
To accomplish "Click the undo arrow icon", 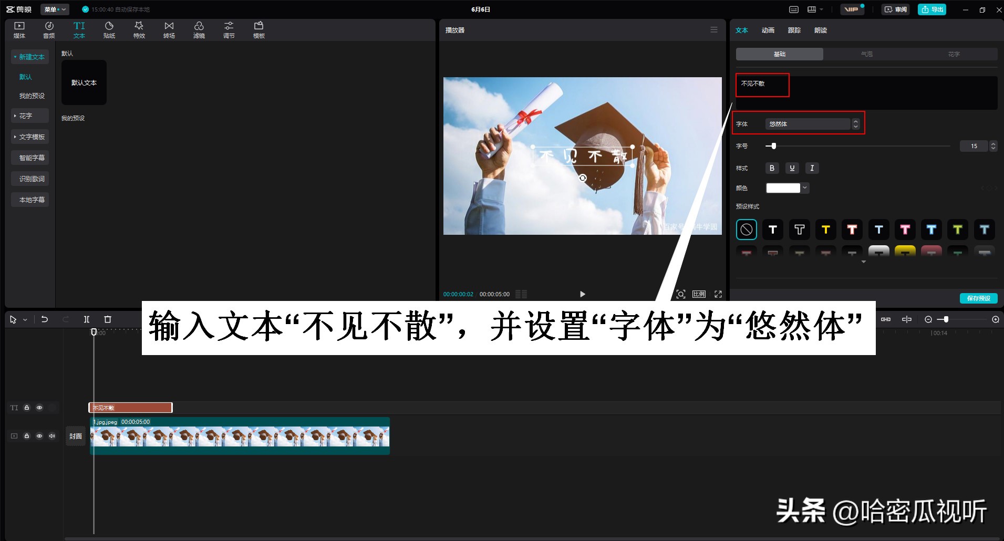I will point(45,319).
